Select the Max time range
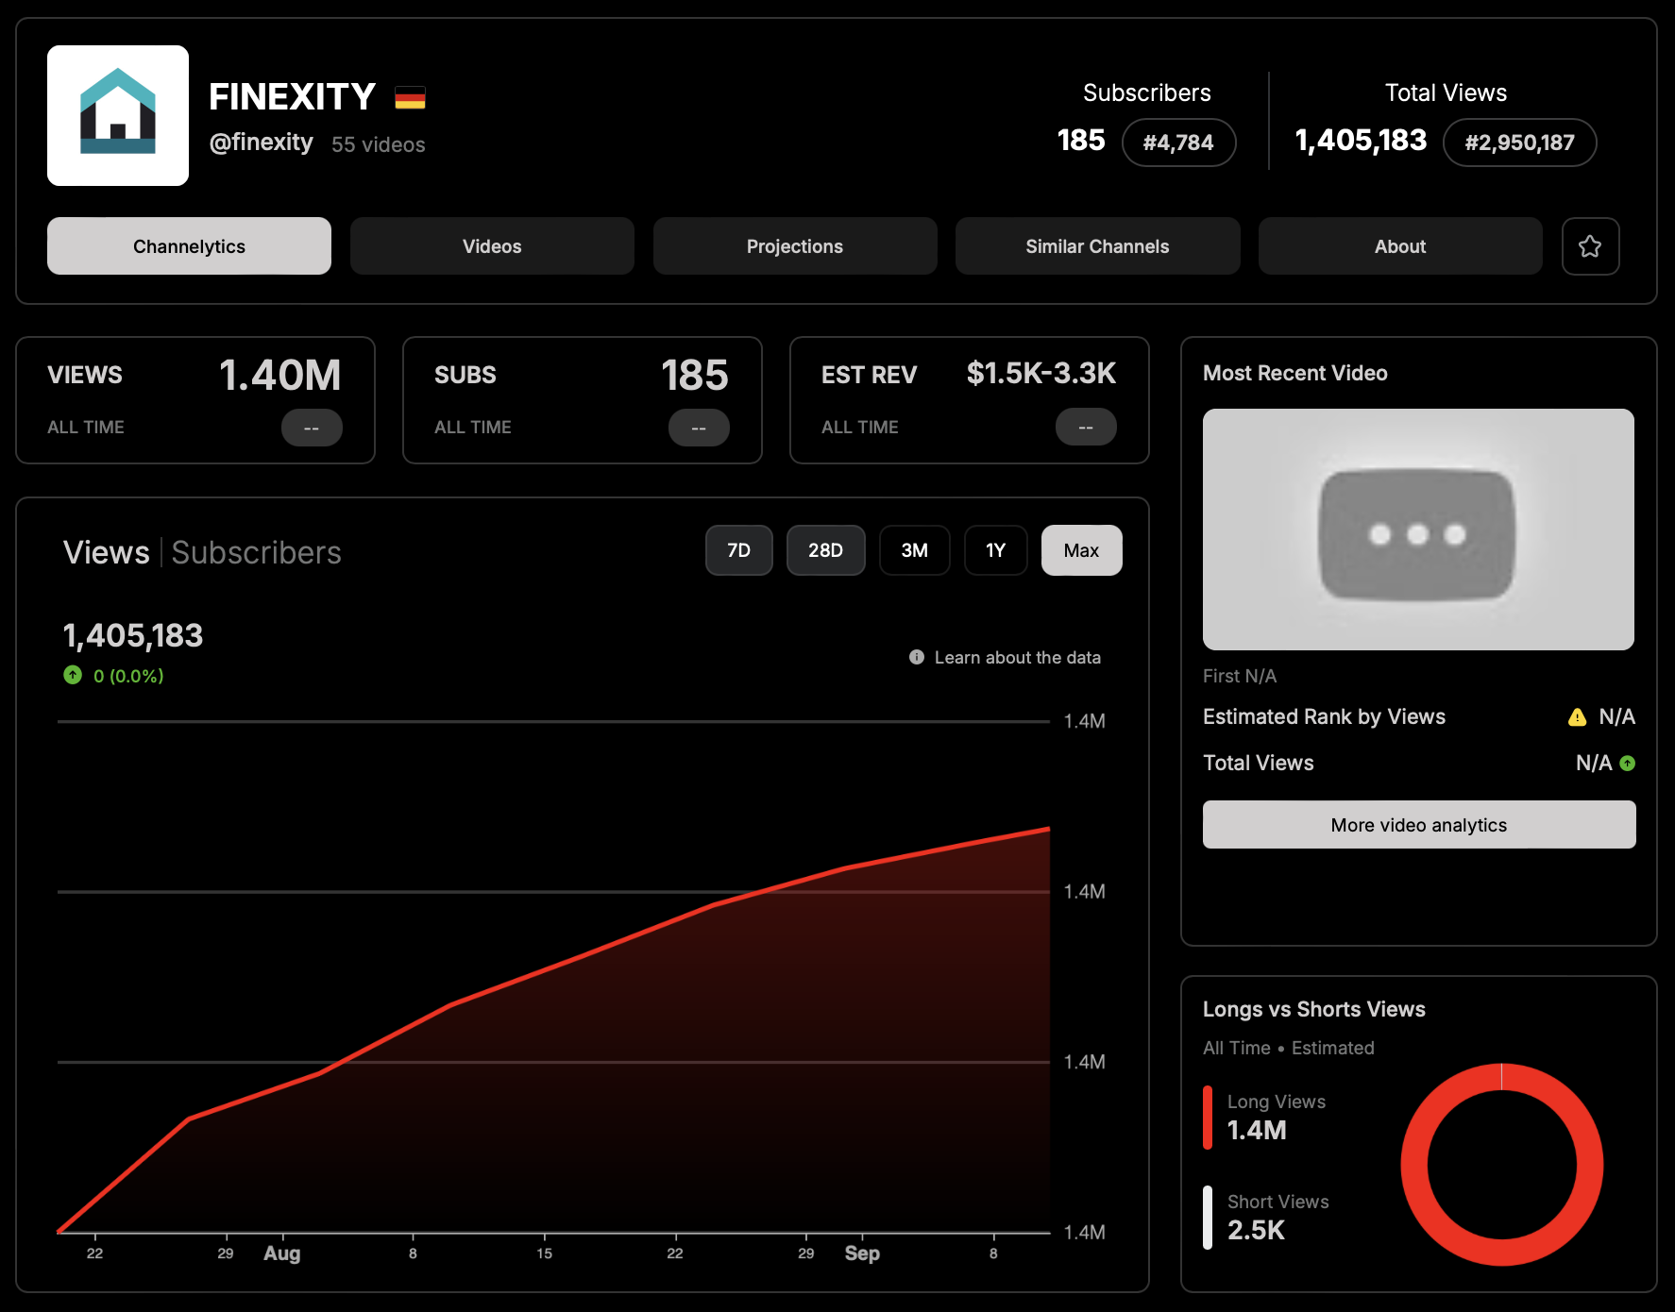This screenshot has width=1675, height=1312. pos(1081,550)
